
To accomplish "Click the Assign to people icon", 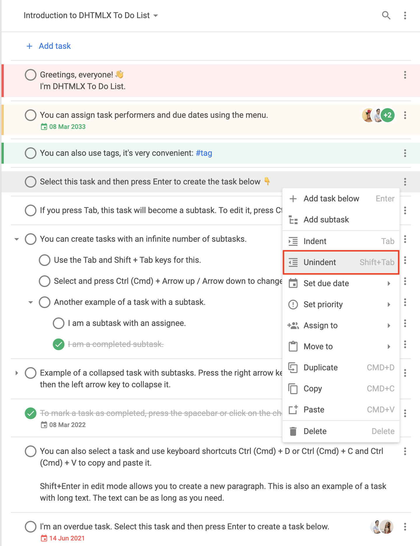I will [x=293, y=325].
